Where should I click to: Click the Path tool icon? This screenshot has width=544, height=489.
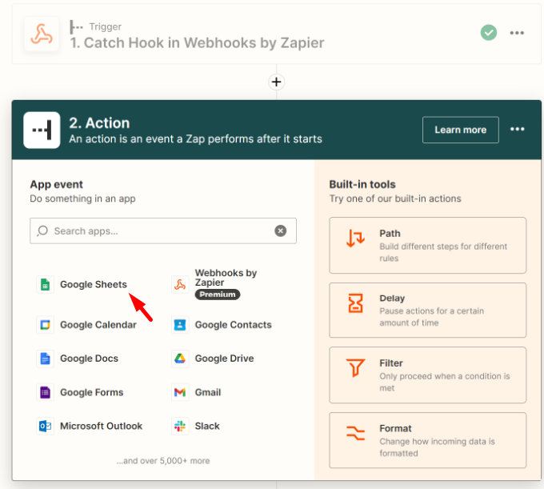pyautogui.click(x=356, y=238)
